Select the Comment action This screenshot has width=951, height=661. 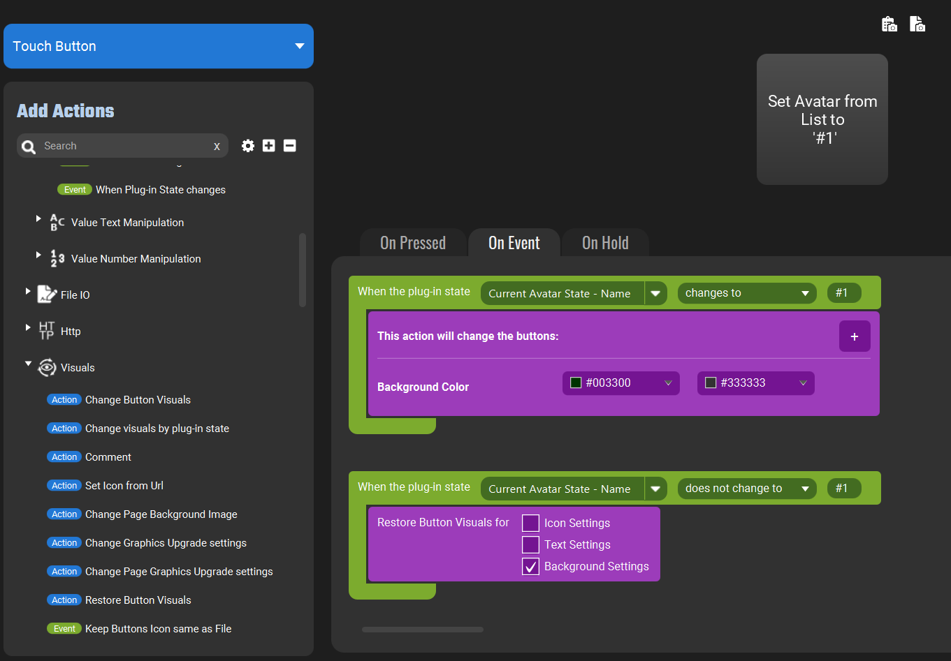[108, 457]
